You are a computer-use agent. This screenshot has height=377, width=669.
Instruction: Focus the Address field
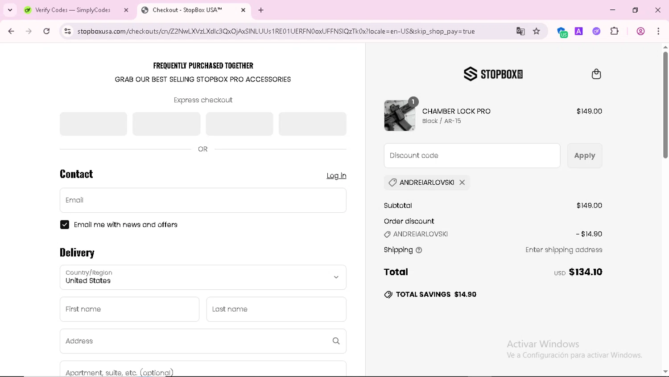(203, 341)
